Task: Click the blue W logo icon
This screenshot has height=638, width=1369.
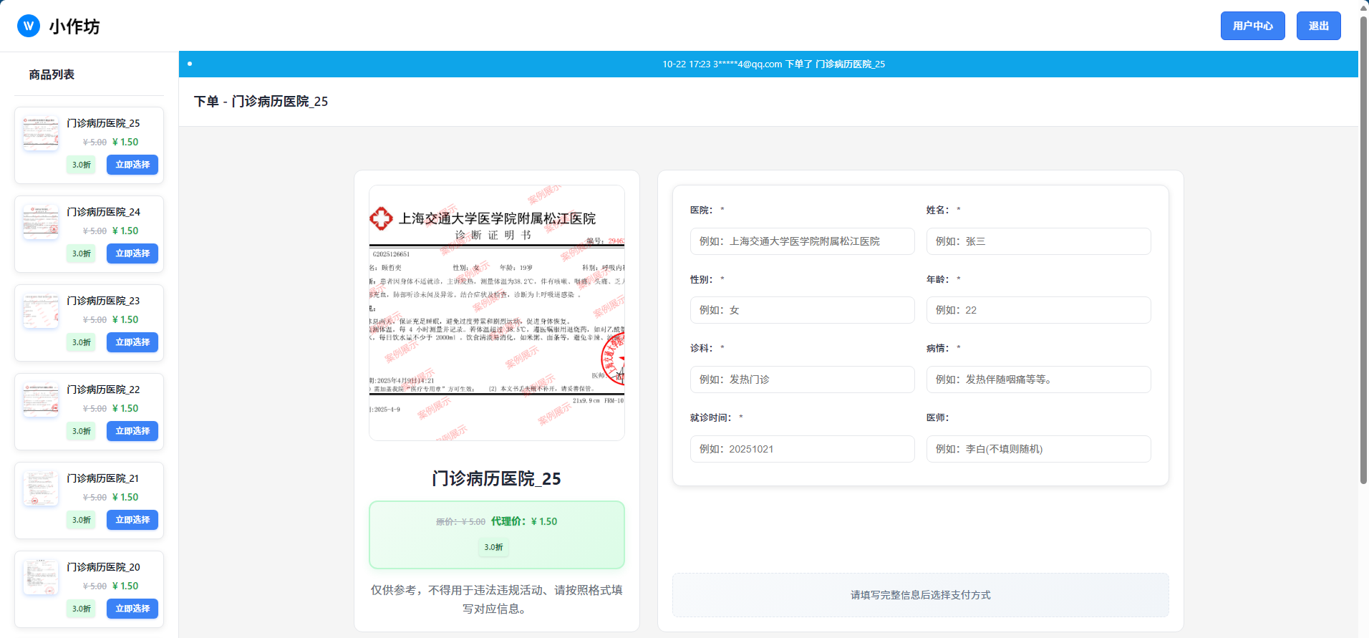Action: [29, 26]
